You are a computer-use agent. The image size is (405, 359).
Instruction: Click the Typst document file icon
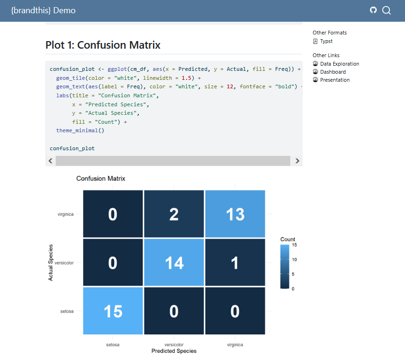[315, 42]
